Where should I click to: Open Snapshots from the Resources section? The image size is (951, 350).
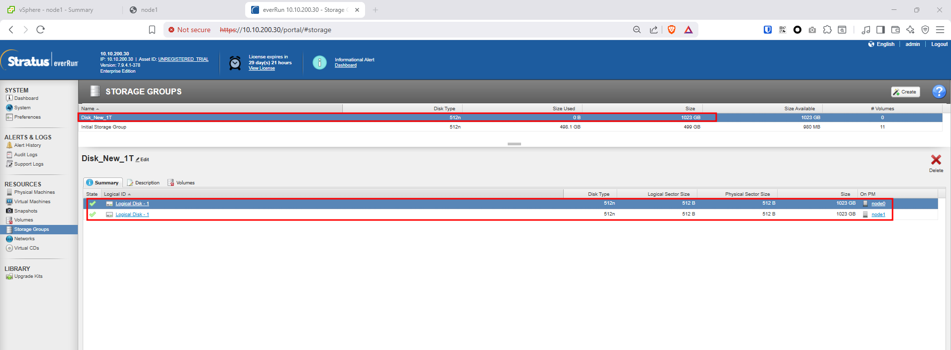(25, 211)
